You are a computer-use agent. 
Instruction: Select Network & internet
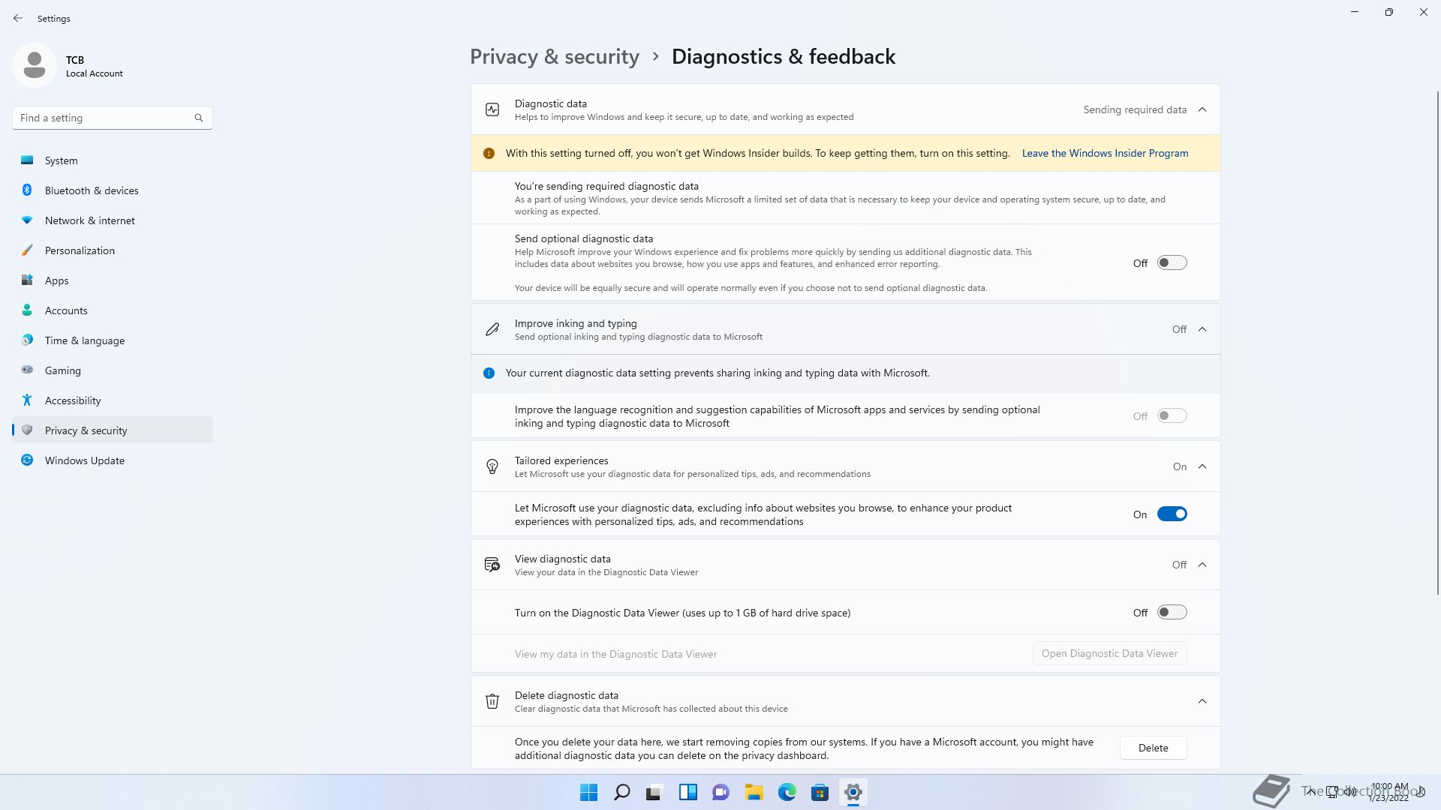(113, 220)
